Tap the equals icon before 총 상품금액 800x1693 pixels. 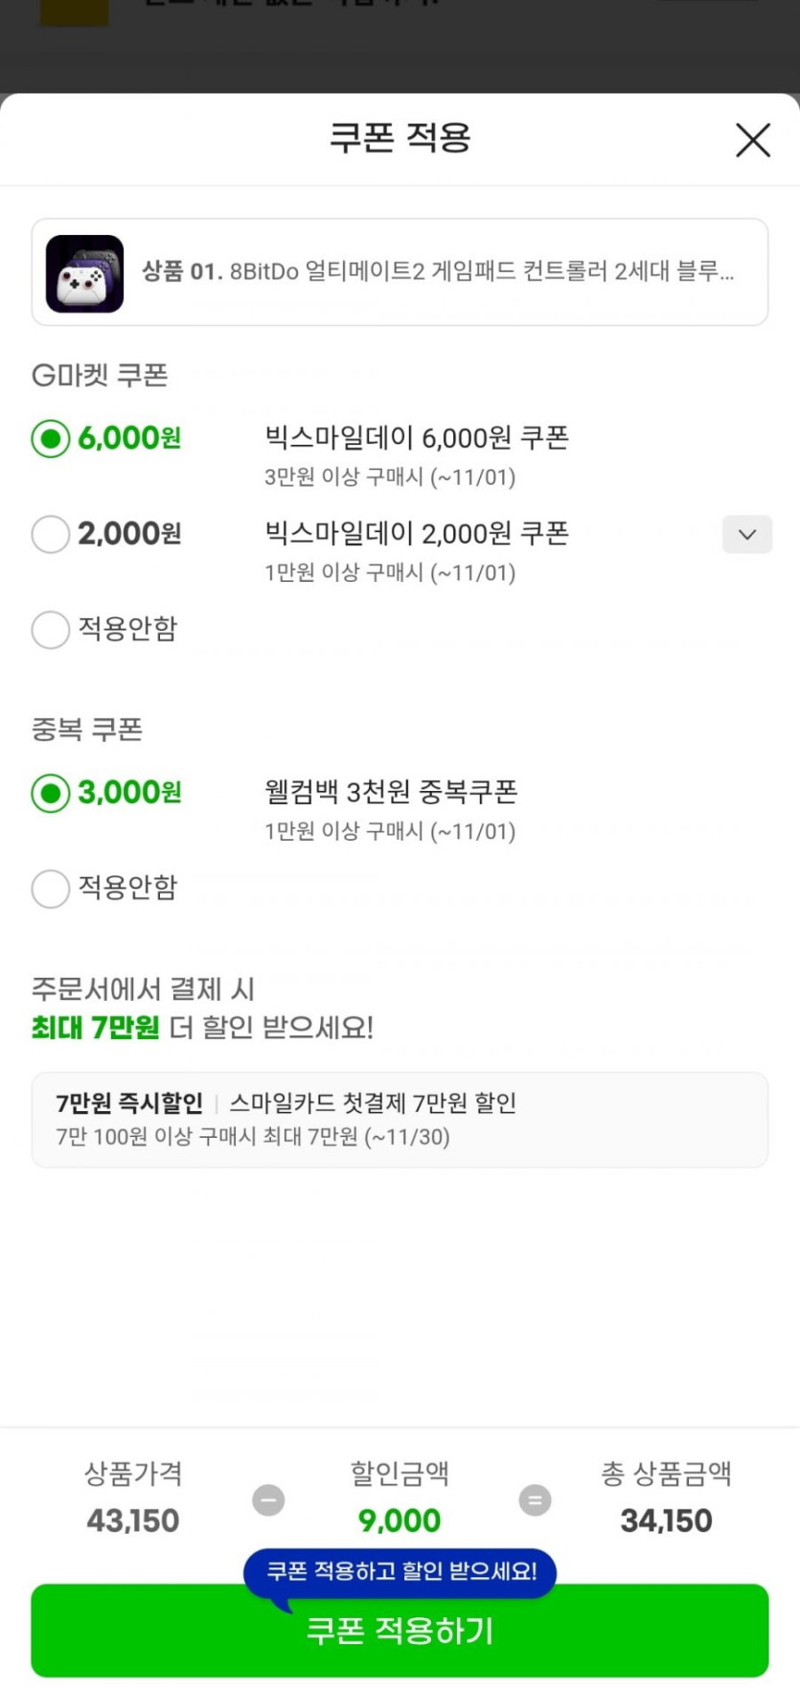point(535,1499)
